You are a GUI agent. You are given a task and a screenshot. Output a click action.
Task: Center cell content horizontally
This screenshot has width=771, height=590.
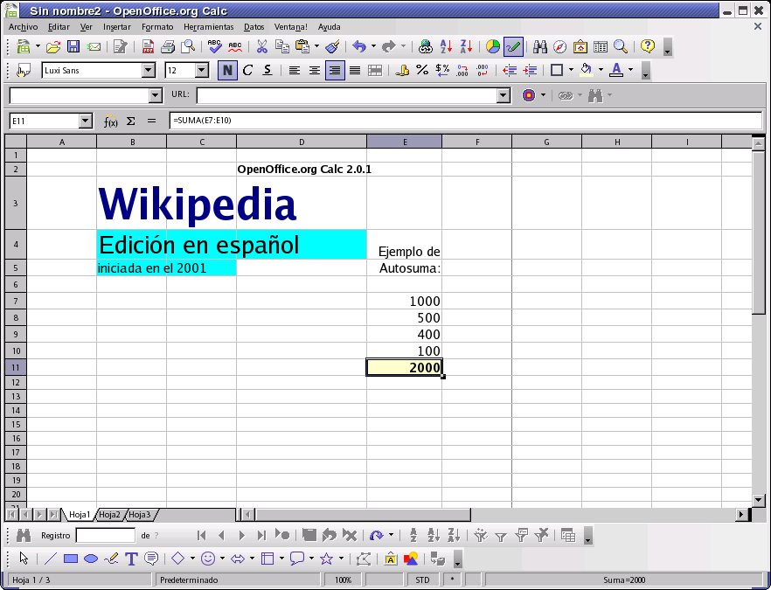pos(314,70)
